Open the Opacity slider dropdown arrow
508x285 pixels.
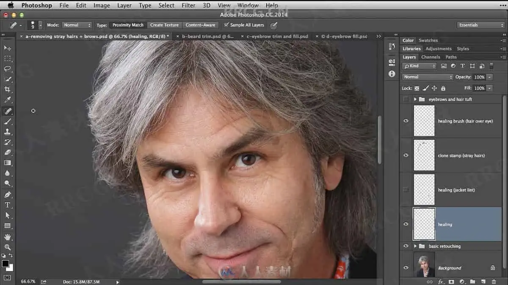489,77
